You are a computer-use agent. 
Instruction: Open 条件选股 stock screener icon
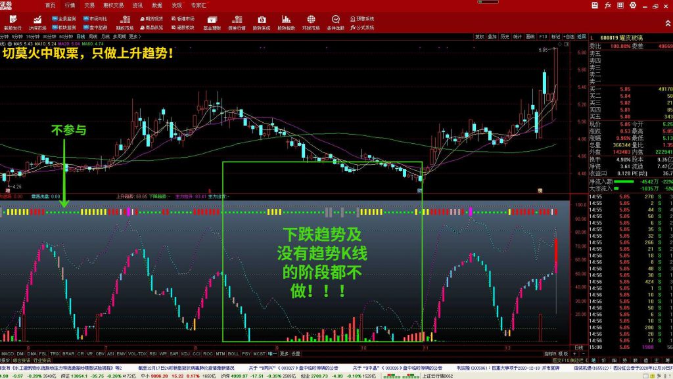click(x=336, y=23)
